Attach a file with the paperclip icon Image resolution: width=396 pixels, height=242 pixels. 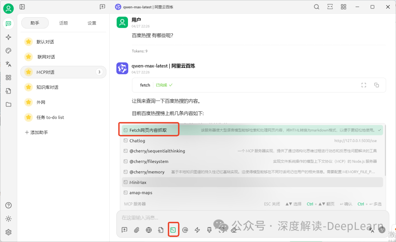(x=137, y=230)
